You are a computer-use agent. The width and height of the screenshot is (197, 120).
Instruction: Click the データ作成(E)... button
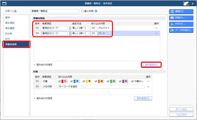click(181, 30)
